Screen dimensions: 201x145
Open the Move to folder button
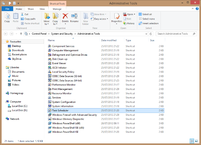click(47, 19)
